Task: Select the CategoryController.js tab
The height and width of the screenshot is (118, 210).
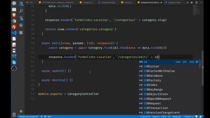Action: tap(150, 3)
